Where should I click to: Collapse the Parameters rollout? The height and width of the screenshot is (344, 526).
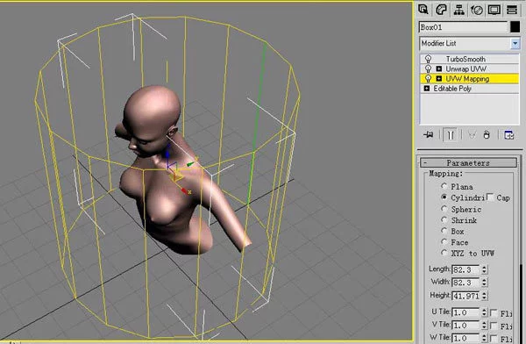pyautogui.click(x=468, y=163)
